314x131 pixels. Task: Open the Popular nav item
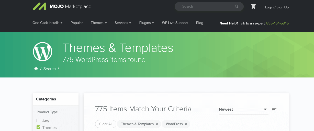click(x=77, y=23)
